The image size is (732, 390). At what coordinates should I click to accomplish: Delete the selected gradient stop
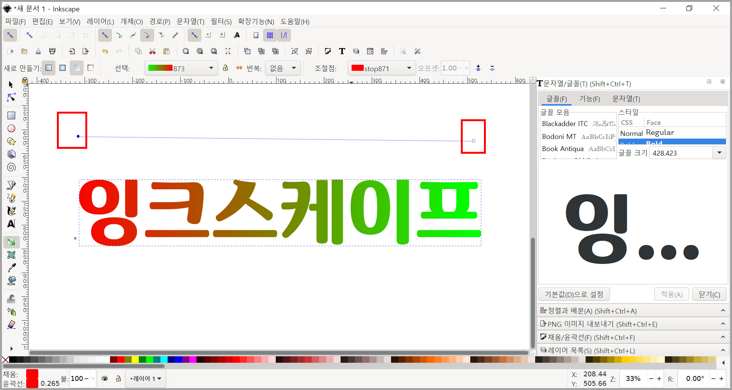click(492, 68)
